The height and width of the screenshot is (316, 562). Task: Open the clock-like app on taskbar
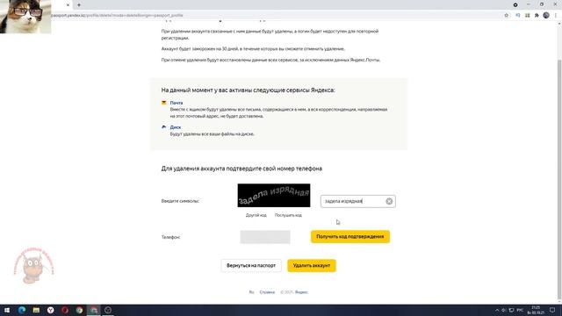point(108,310)
